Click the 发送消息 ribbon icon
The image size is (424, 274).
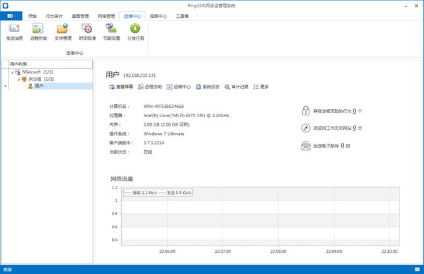(x=15, y=31)
